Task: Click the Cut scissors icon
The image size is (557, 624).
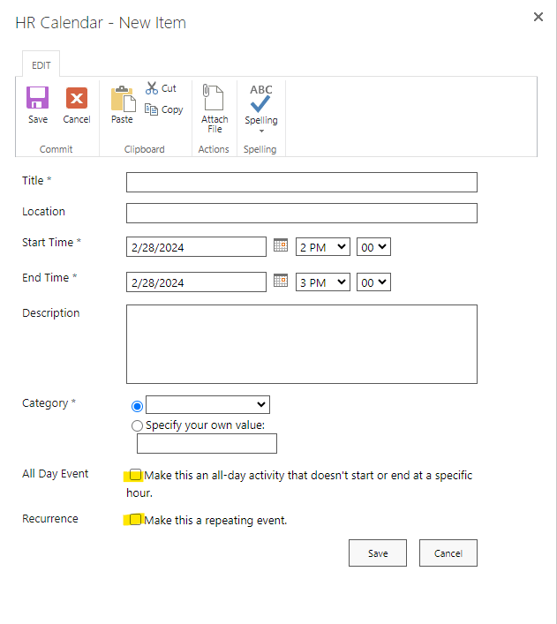Action: point(151,88)
